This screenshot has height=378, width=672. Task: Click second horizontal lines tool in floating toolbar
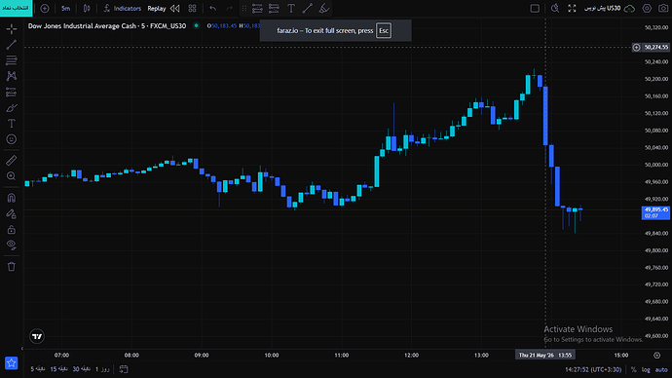pyautogui.click(x=274, y=8)
